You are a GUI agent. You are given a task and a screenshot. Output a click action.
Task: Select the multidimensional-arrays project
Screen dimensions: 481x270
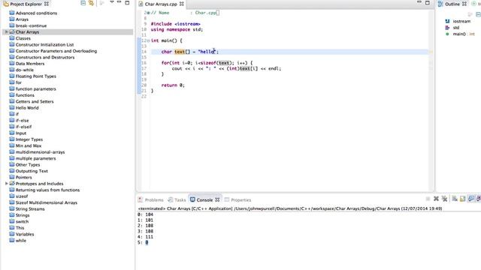pyautogui.click(x=40, y=152)
